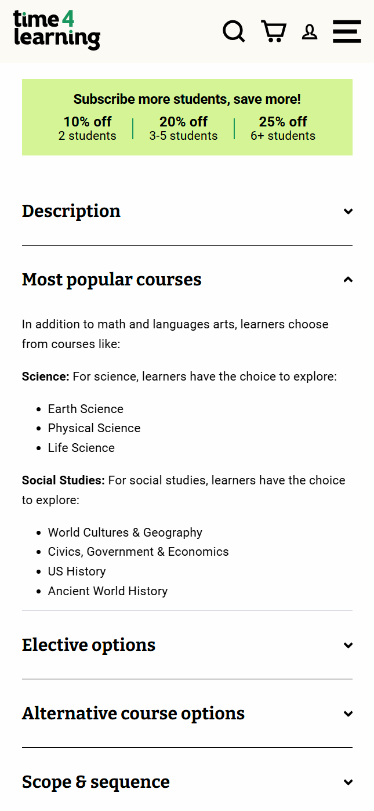Screen dimensions: 374x811
Task: Expand Elective options with its chevron
Action: [348, 645]
